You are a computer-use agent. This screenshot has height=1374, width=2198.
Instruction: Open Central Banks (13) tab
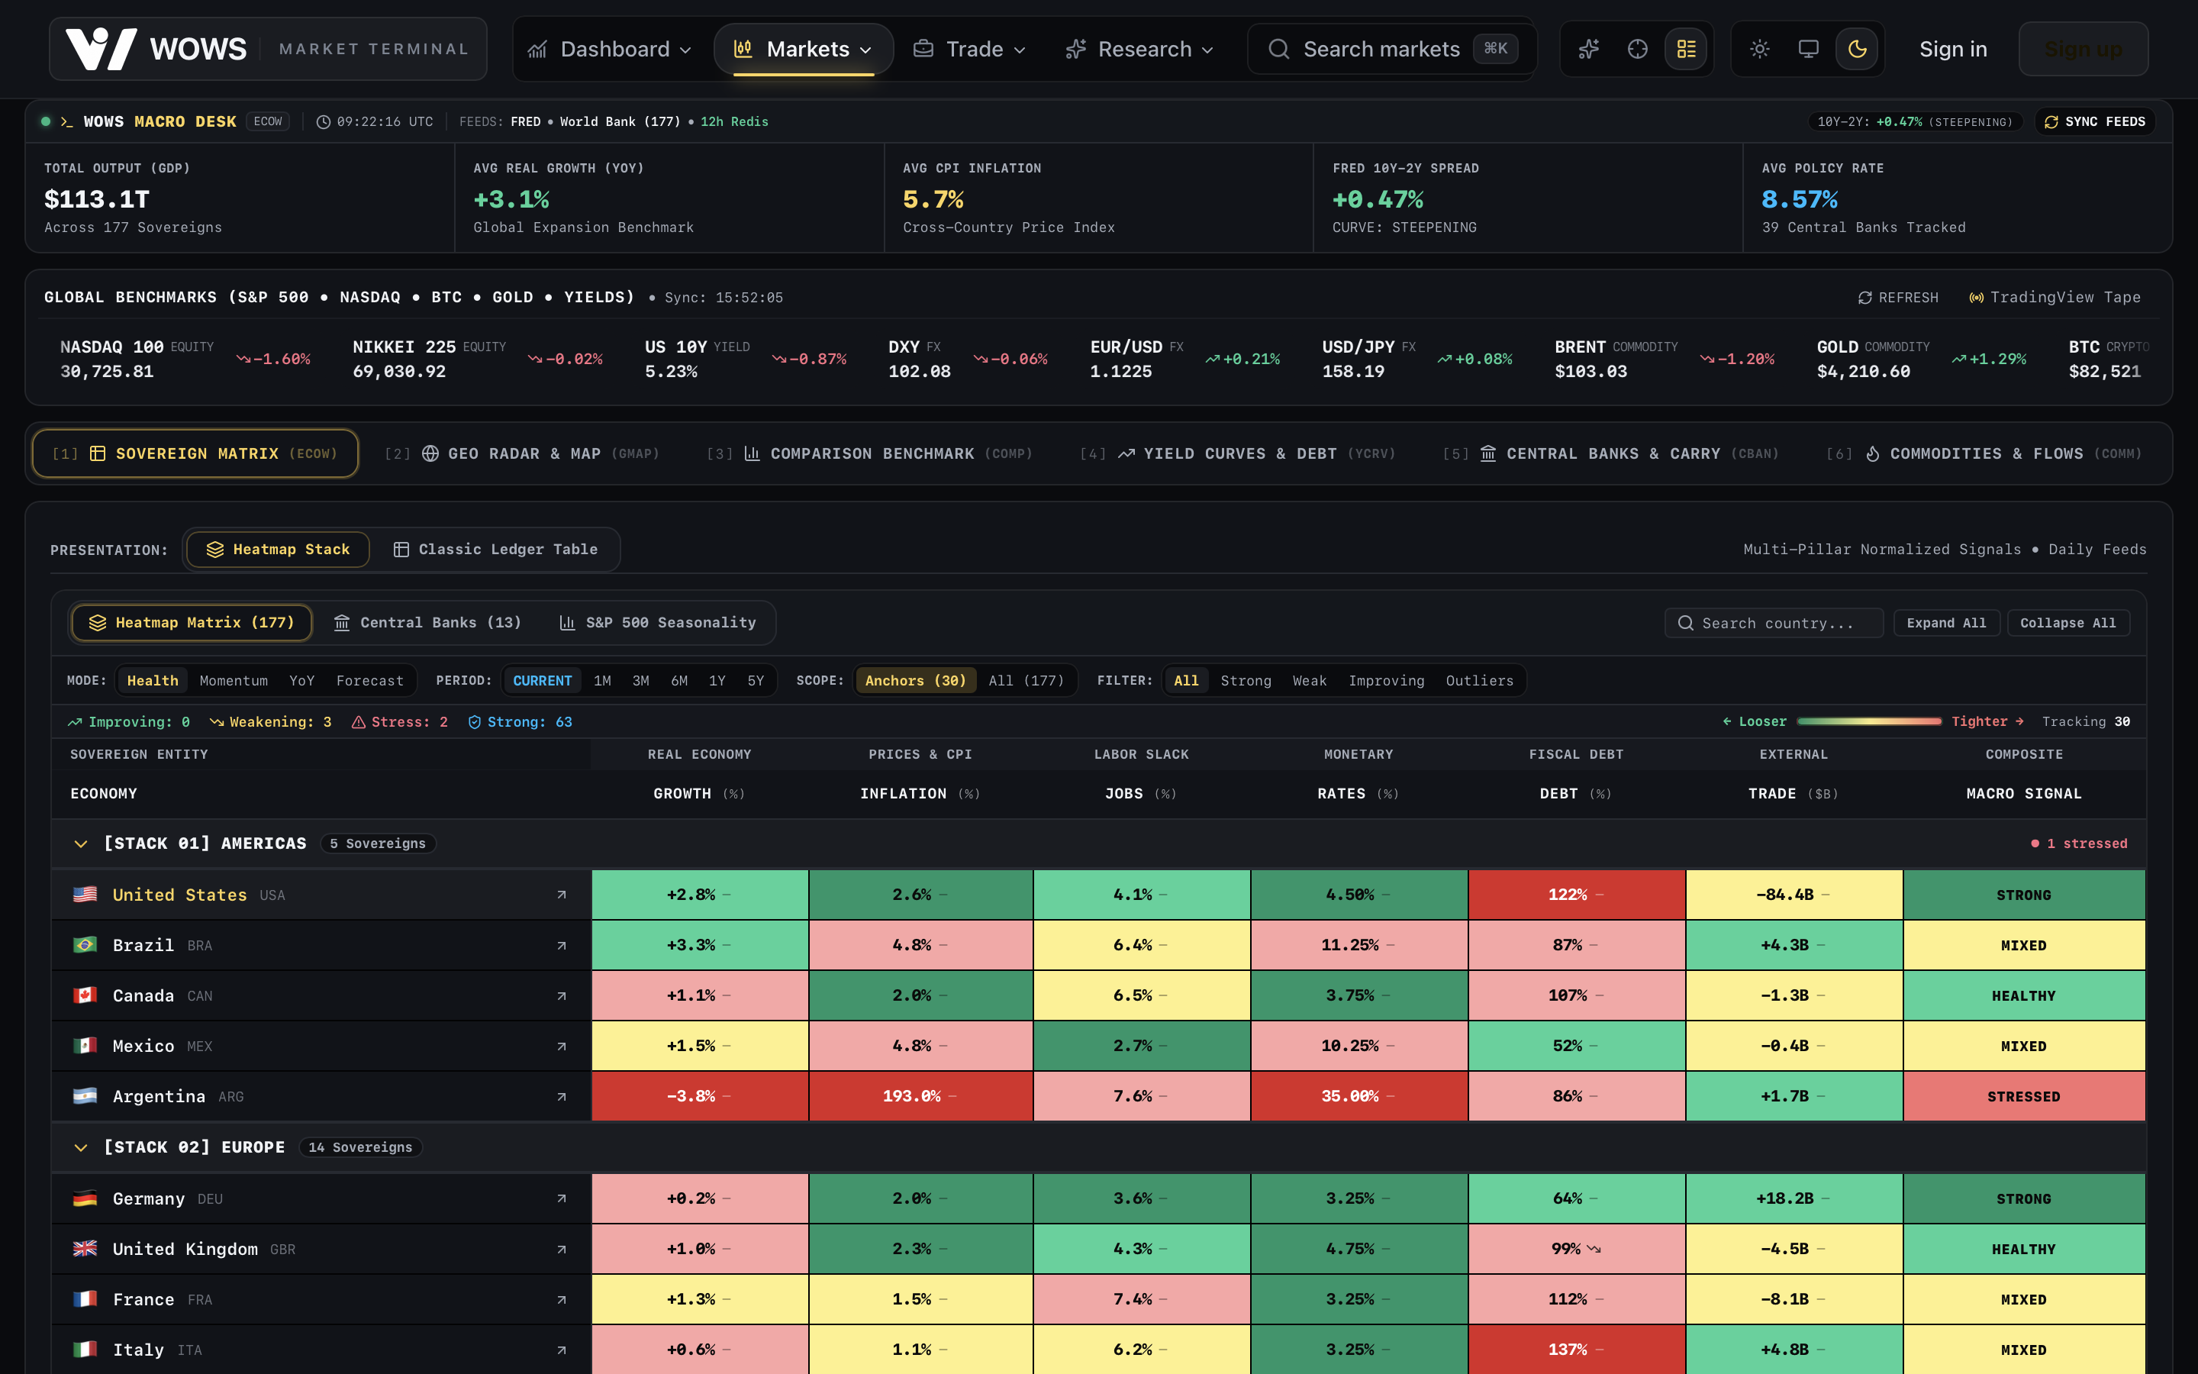click(427, 622)
